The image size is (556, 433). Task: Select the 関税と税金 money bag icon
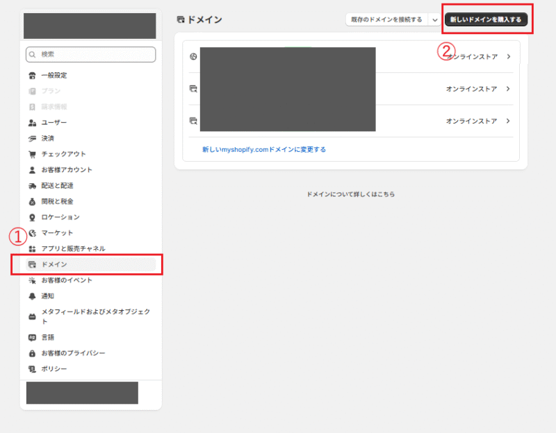coord(31,201)
